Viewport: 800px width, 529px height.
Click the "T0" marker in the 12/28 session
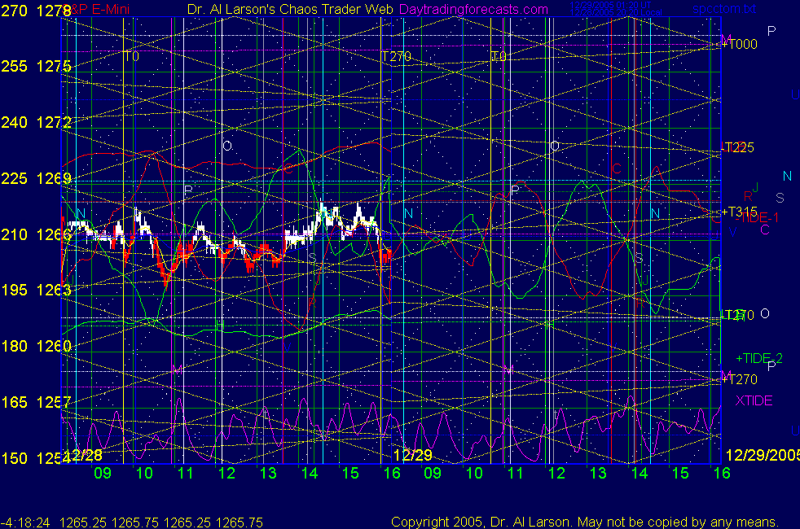pyautogui.click(x=131, y=57)
